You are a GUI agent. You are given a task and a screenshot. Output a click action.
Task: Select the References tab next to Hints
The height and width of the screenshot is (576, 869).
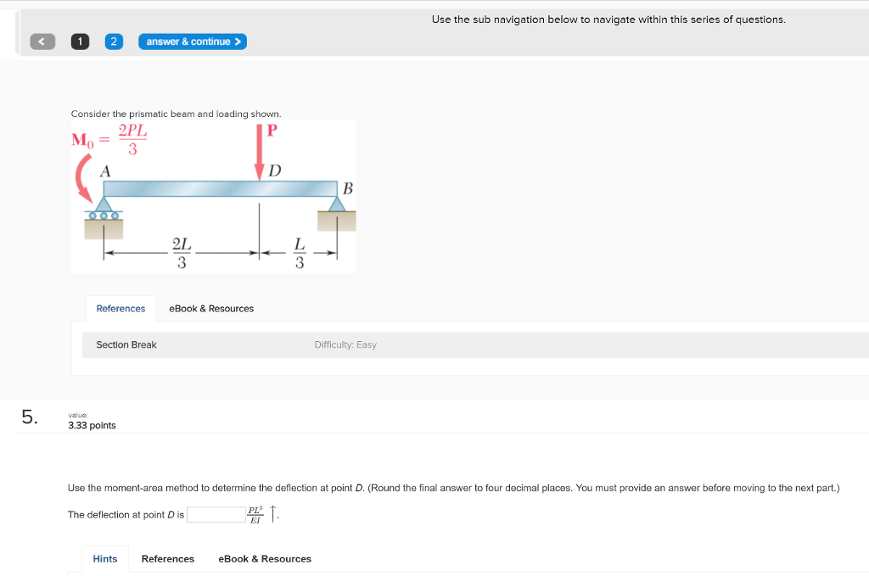pos(167,558)
